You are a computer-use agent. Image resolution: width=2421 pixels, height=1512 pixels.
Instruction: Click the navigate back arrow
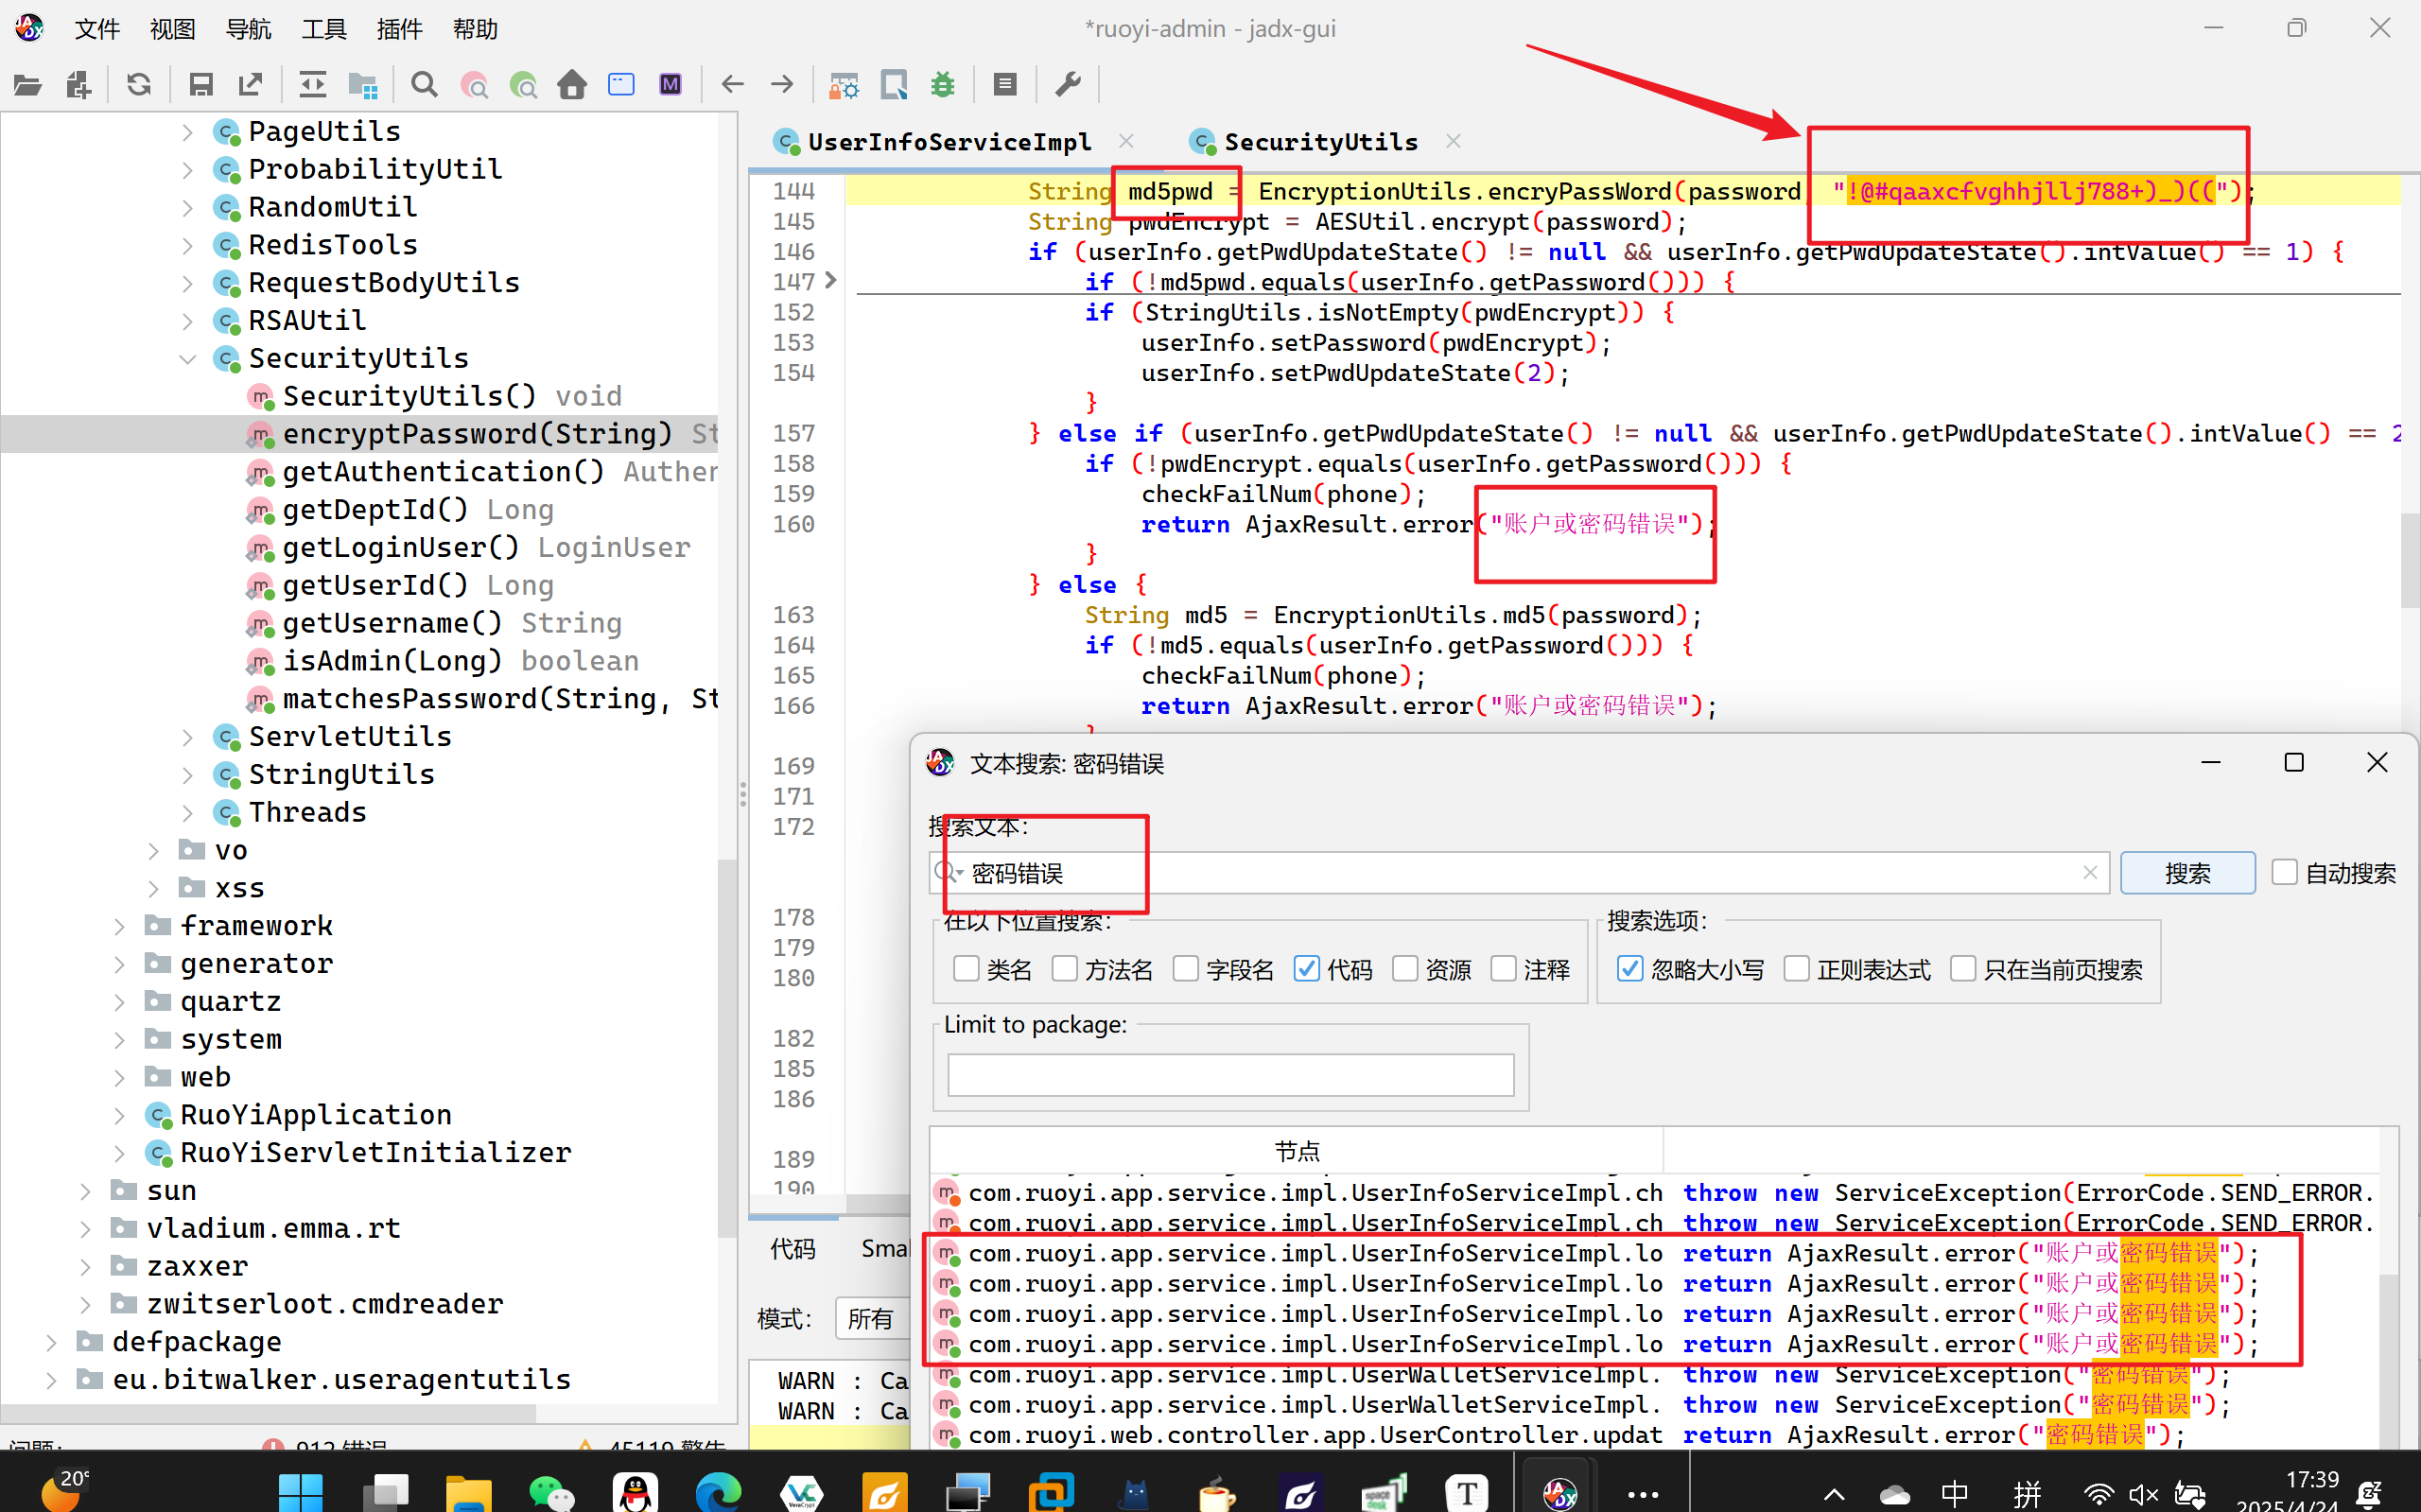coord(732,85)
